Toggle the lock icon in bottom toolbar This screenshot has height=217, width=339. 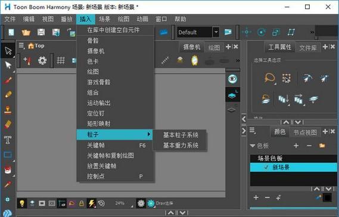coord(82,203)
